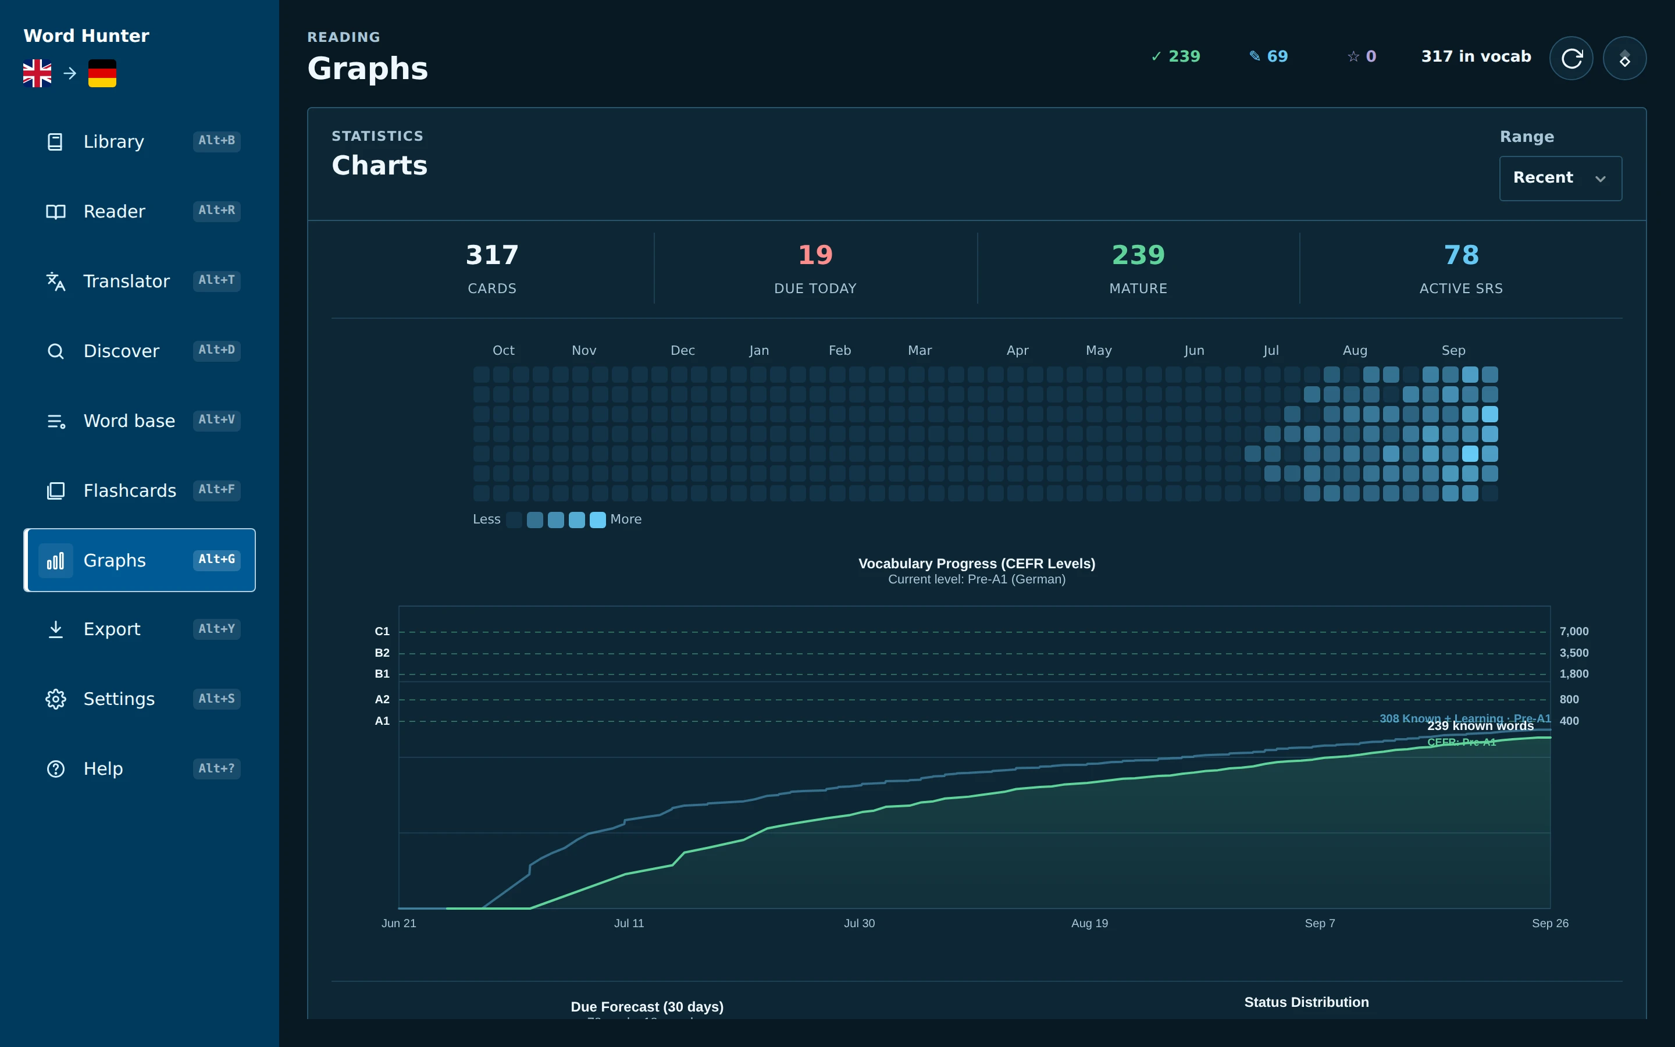1675x1047 pixels.
Task: Click the Reader open-book icon
Action: [55, 211]
